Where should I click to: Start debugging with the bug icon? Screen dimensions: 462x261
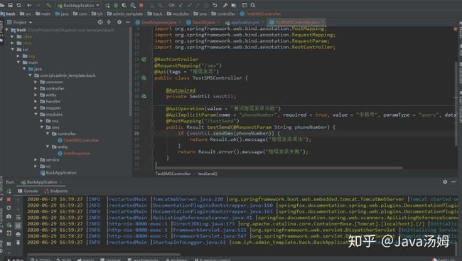(x=116, y=5)
